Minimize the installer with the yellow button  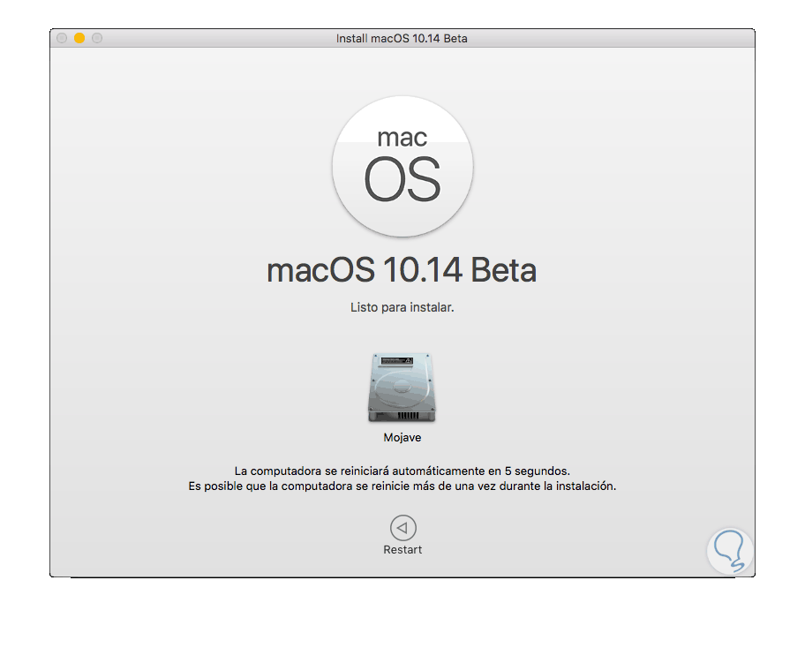click(79, 38)
